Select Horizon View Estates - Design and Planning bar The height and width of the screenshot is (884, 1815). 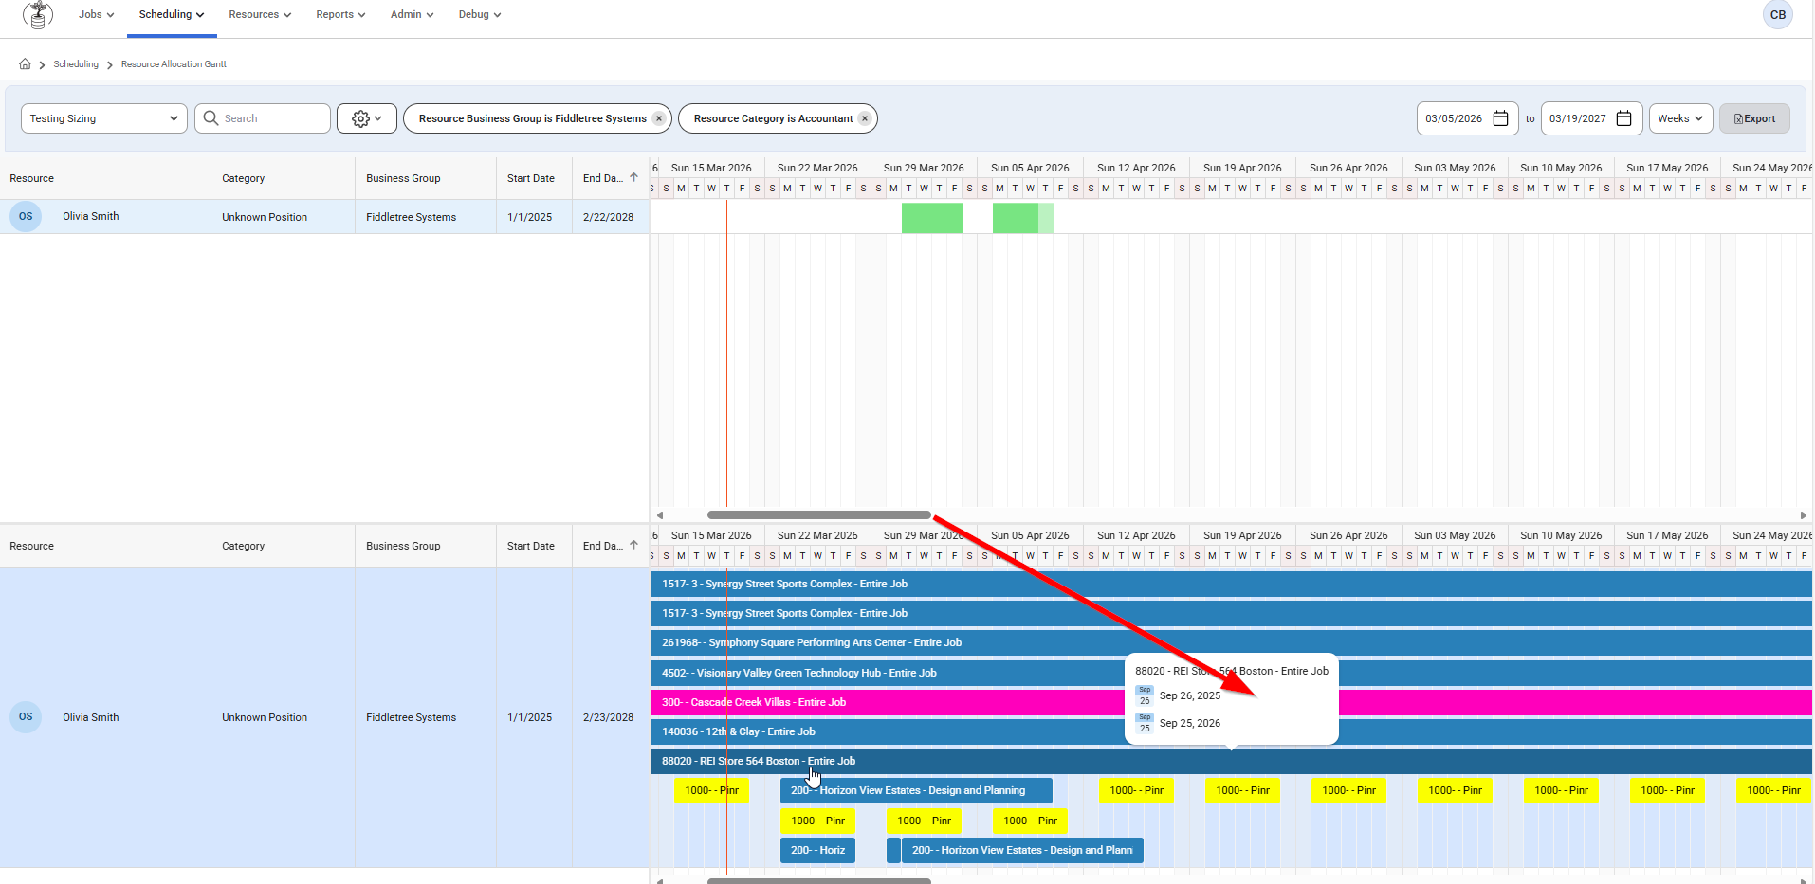916,790
